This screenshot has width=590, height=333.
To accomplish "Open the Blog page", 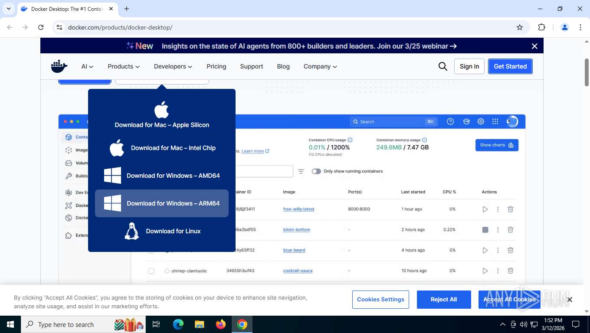I will click(x=283, y=66).
